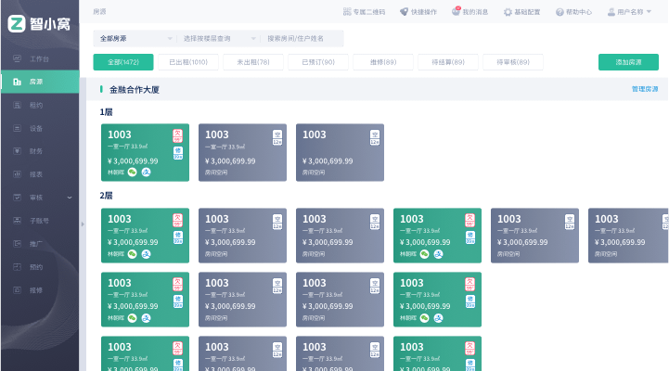The height and width of the screenshot is (371, 669).
Task: Open the 选择按楼层查询 floor dropdown
Action: click(218, 38)
